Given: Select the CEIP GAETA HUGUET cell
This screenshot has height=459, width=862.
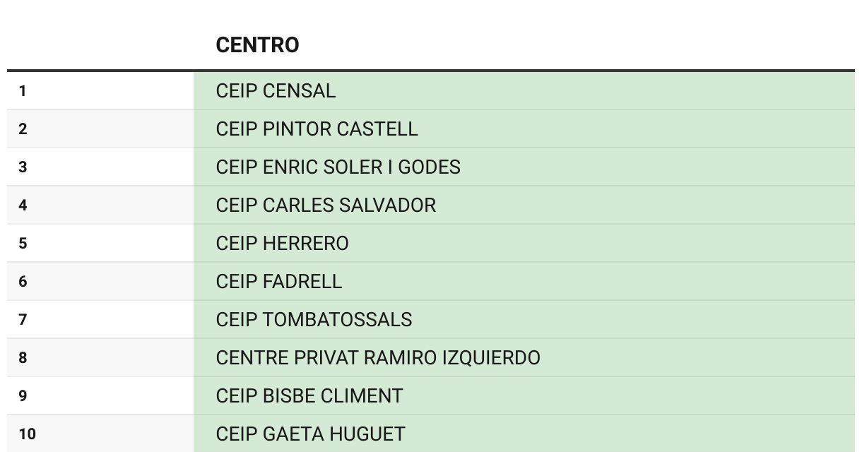Looking at the screenshot, I should 524,434.
